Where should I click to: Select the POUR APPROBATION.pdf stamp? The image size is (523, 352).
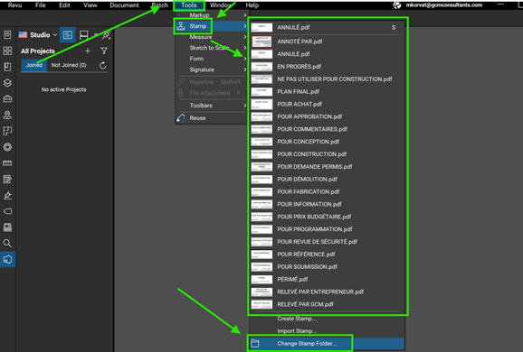(326, 116)
